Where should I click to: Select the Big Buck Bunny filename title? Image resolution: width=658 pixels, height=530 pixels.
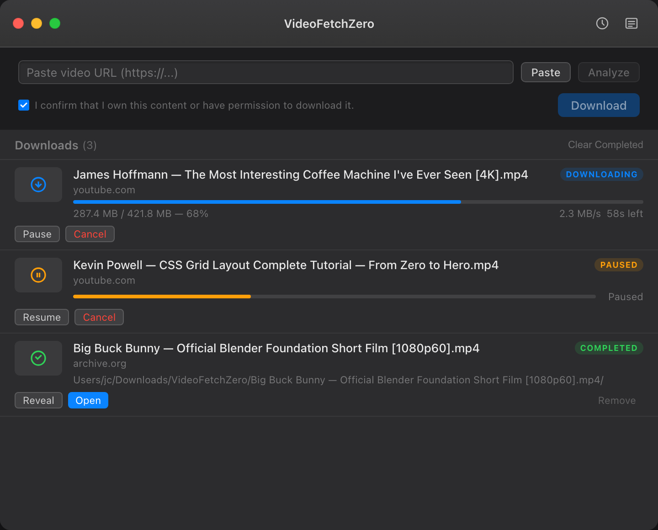click(x=276, y=348)
